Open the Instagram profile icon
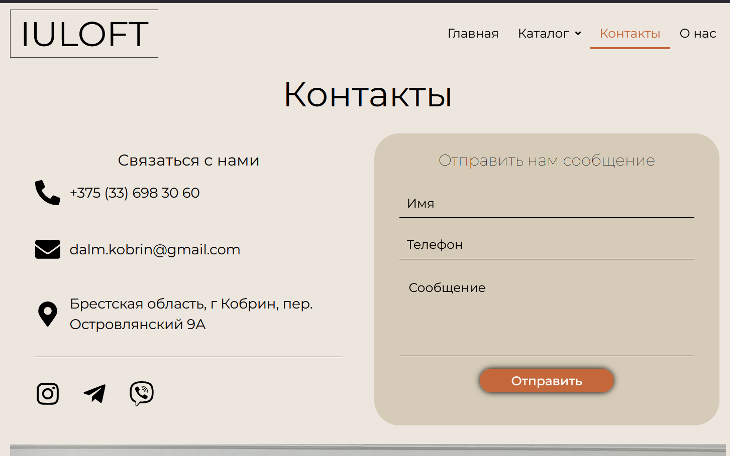The height and width of the screenshot is (456, 730). pyautogui.click(x=48, y=394)
